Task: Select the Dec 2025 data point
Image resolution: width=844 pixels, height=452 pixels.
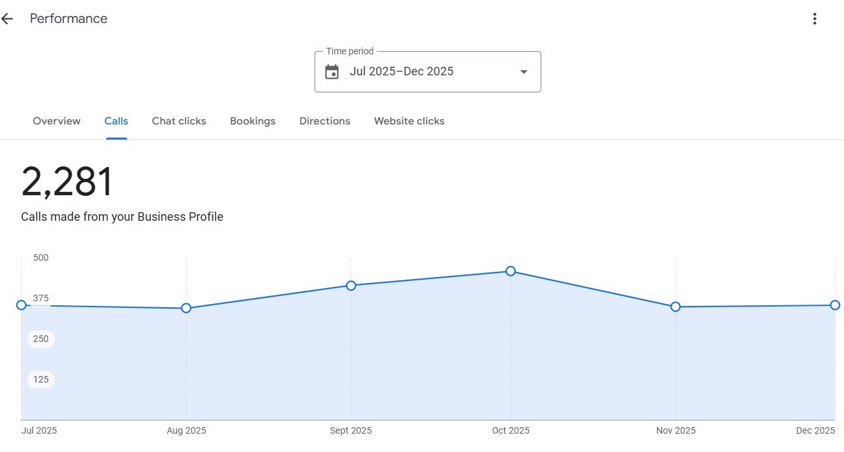Action: click(x=835, y=305)
